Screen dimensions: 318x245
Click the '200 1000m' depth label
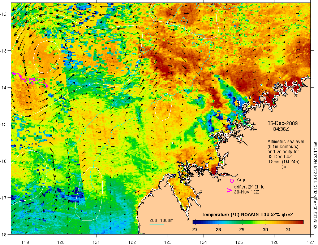(x=162, y=220)
